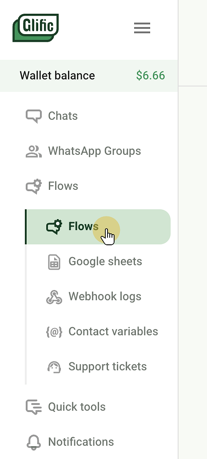The height and width of the screenshot is (459, 207).
Task: Click the Contact variables braces icon
Action: (x=54, y=332)
